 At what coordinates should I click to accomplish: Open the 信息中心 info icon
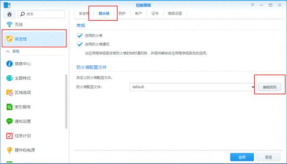(9, 64)
